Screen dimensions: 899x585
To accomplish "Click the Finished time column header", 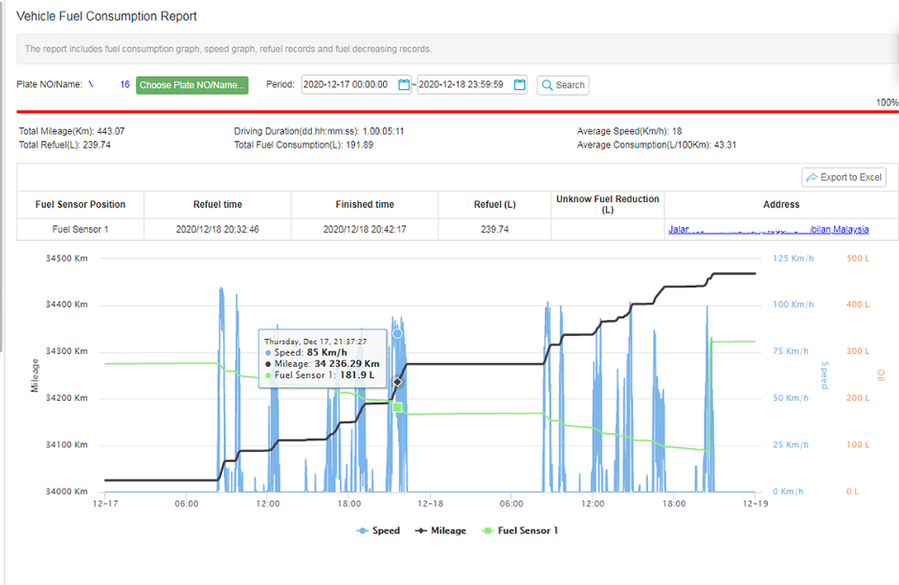I will [364, 204].
